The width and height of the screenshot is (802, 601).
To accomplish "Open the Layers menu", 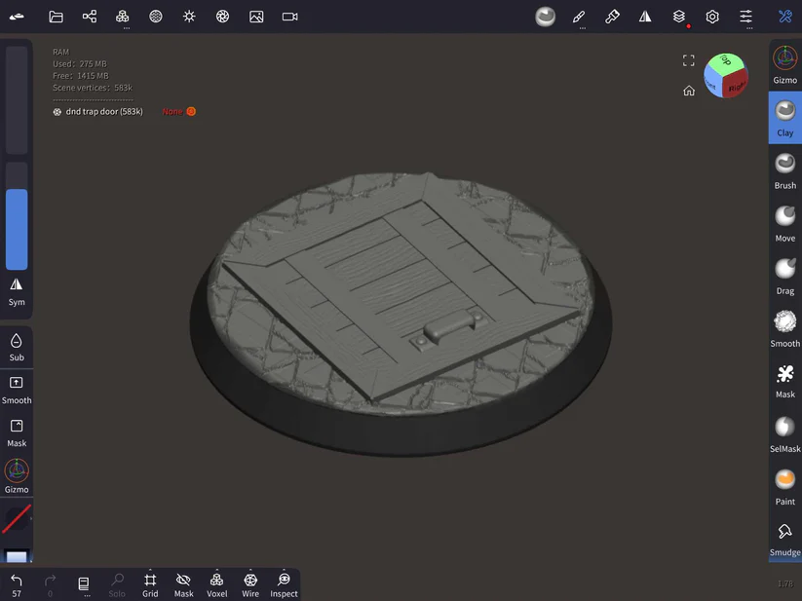I will [x=679, y=17].
